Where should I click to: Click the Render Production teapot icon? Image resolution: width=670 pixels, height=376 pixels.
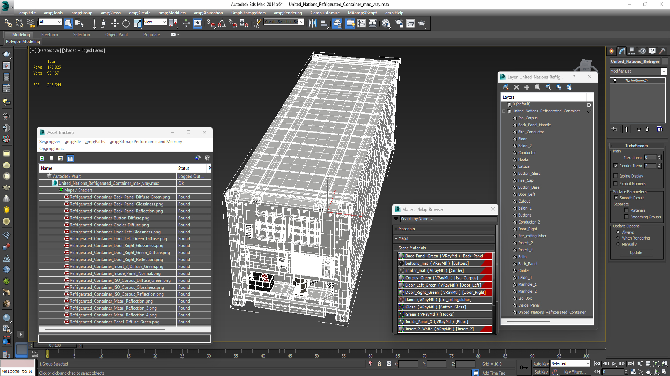422,23
